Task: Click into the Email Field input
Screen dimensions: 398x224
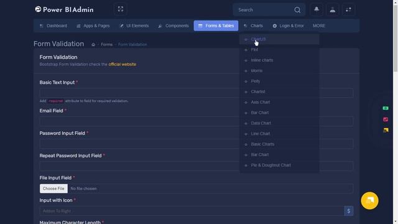Action: pyautogui.click(x=197, y=121)
